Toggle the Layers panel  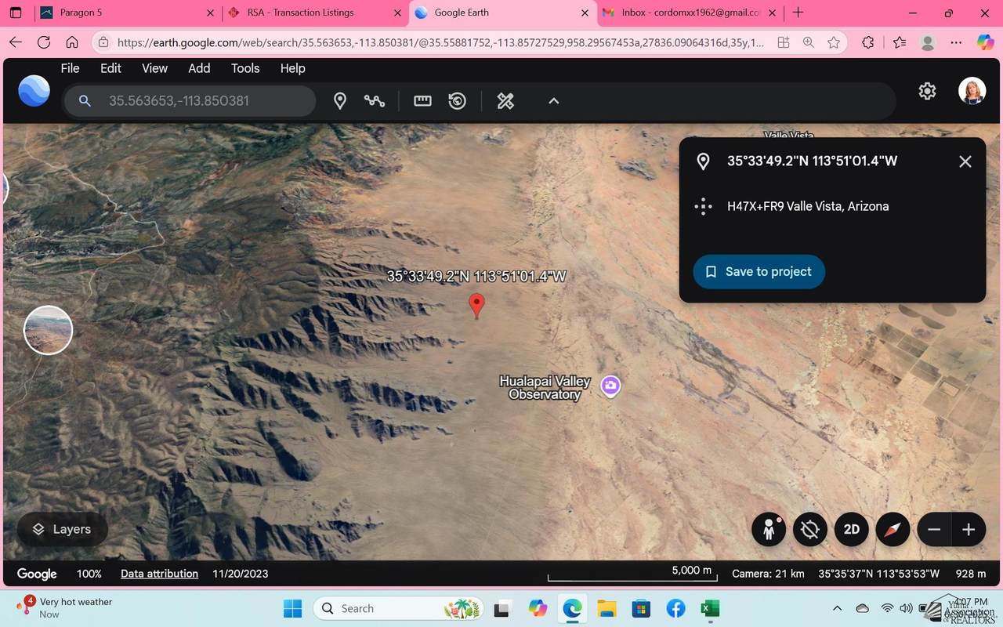pyautogui.click(x=62, y=529)
